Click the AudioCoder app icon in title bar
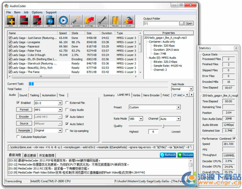The image size is (242, 189). pos(7,6)
